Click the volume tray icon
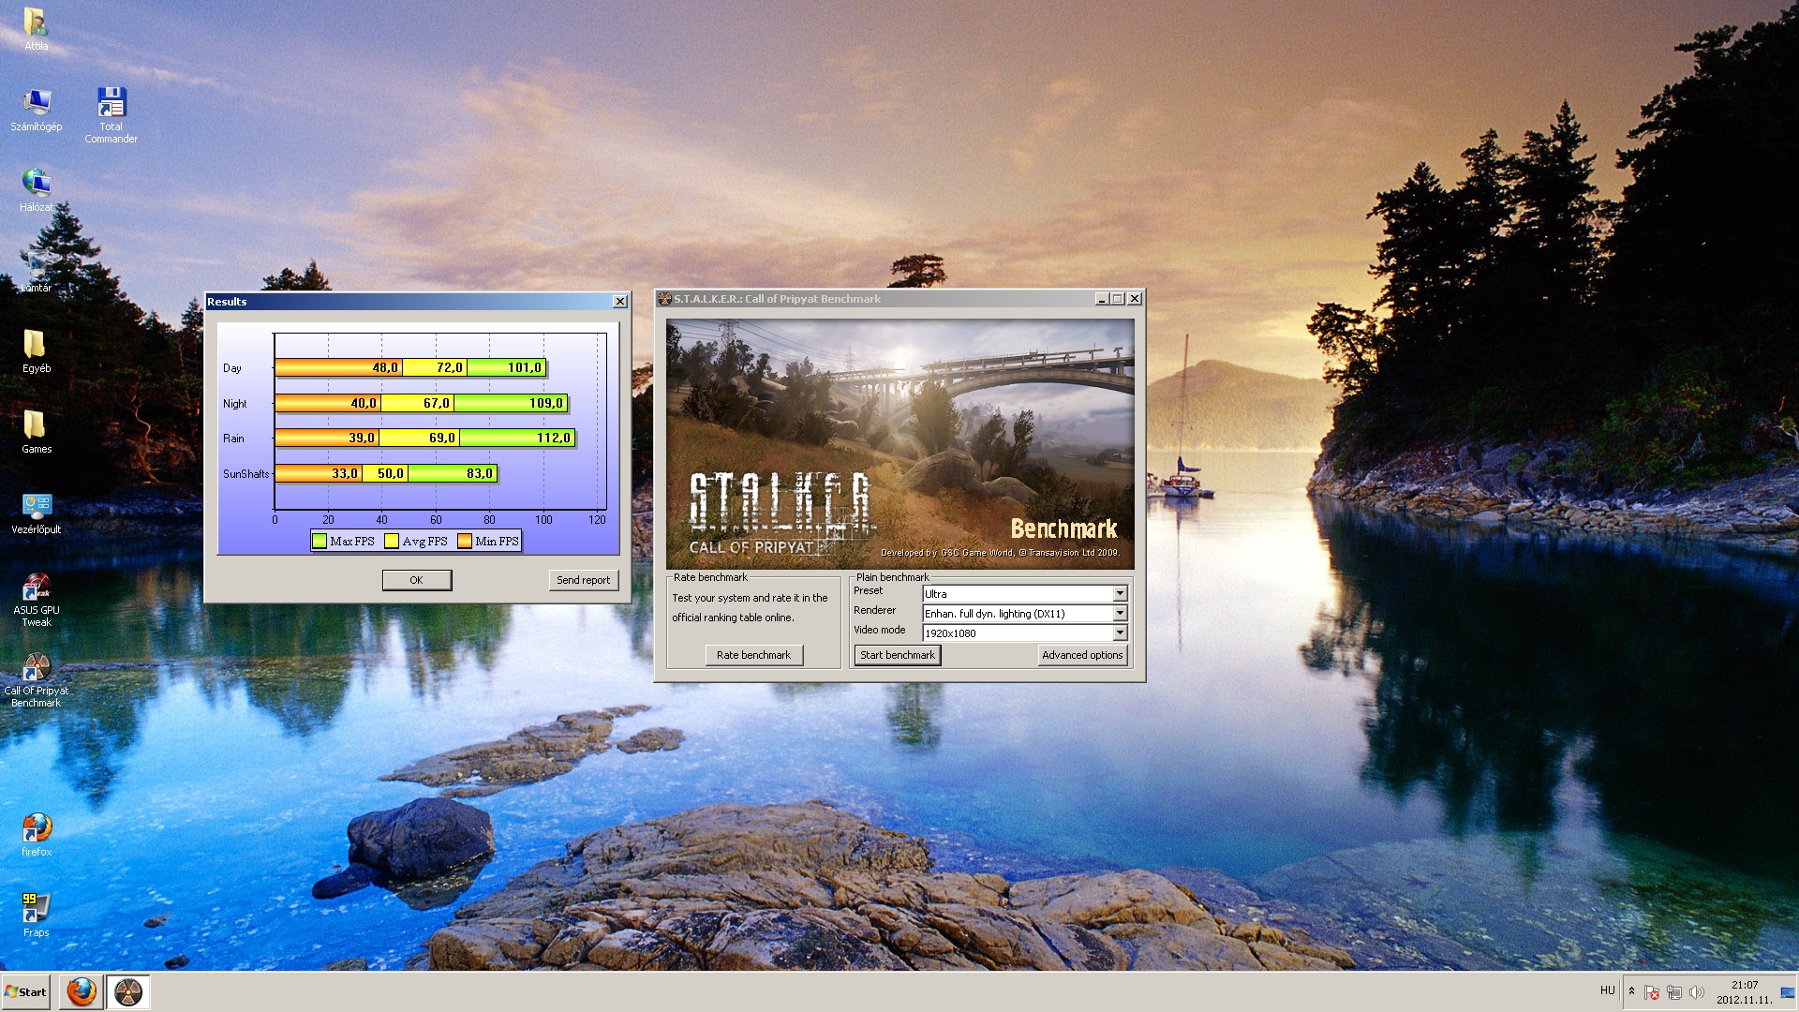1799x1012 pixels. [1696, 991]
